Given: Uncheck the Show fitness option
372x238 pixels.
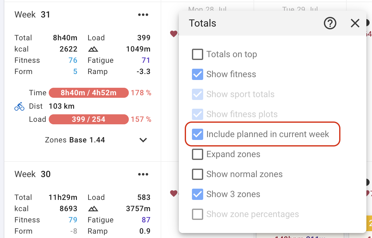Looking at the screenshot, I should [x=198, y=74].
